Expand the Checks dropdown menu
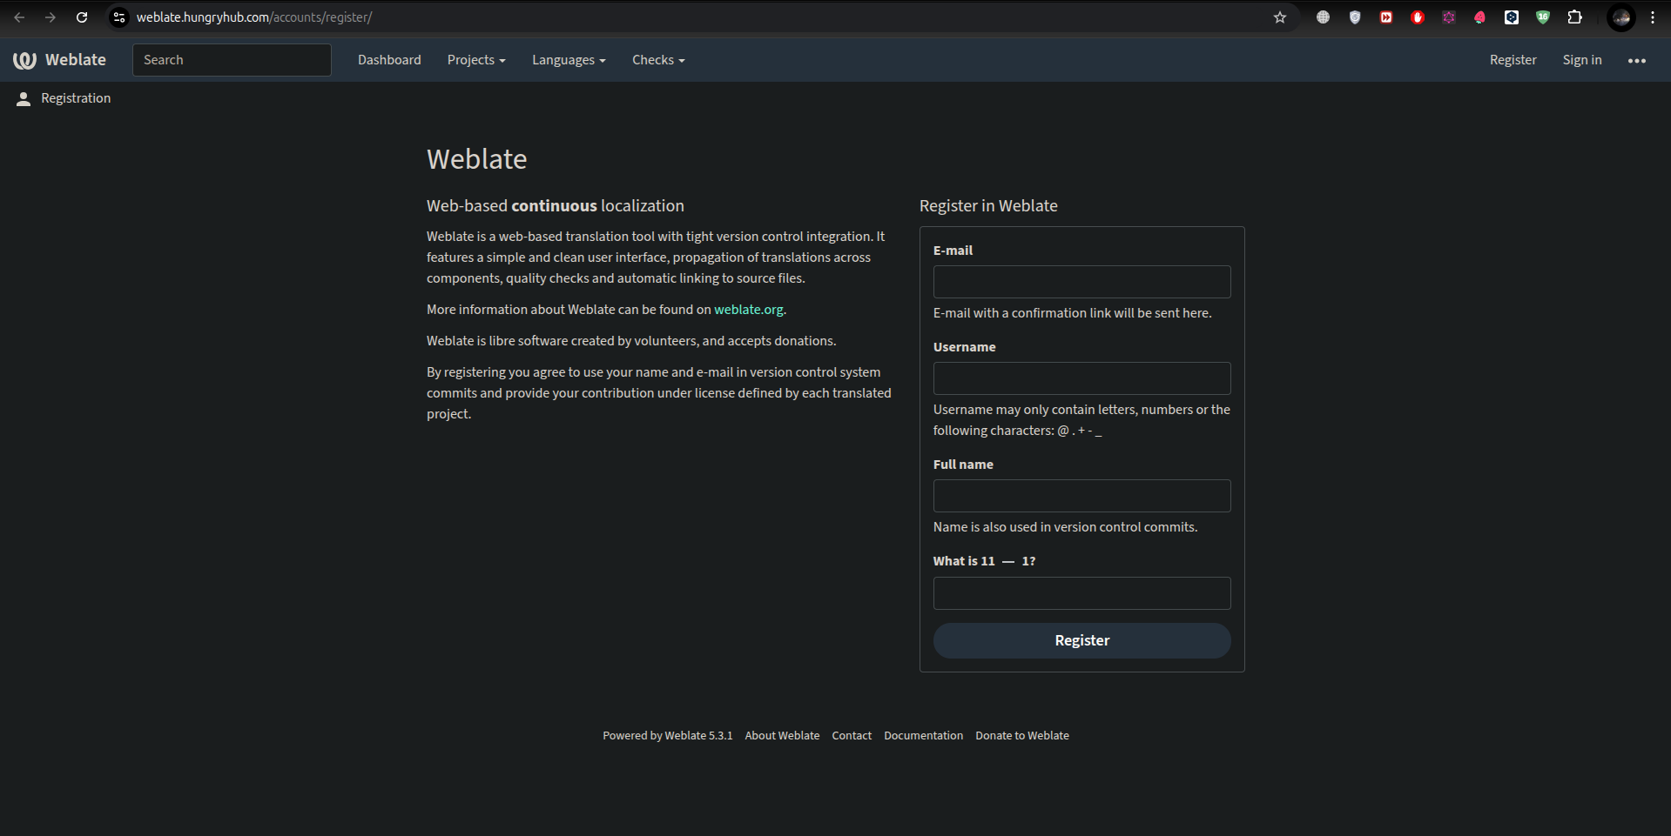The width and height of the screenshot is (1671, 836). pos(657,60)
